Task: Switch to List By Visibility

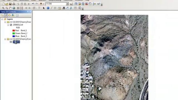Action: [9, 15]
